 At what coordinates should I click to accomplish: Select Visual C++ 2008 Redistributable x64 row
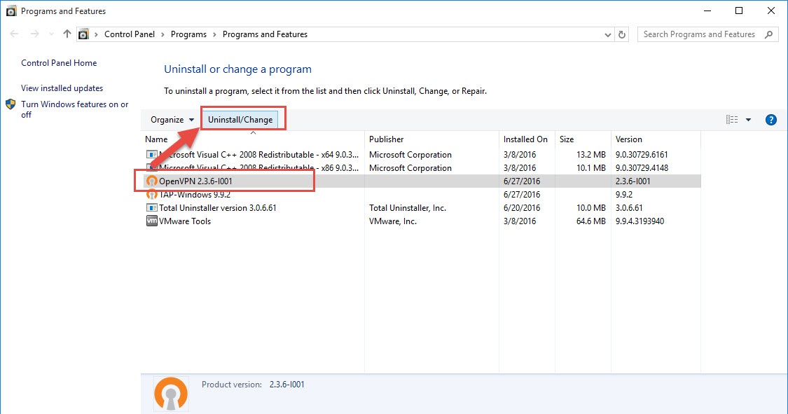coord(422,155)
